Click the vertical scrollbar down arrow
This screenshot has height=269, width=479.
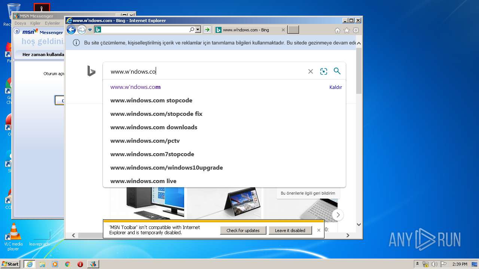[x=359, y=225]
